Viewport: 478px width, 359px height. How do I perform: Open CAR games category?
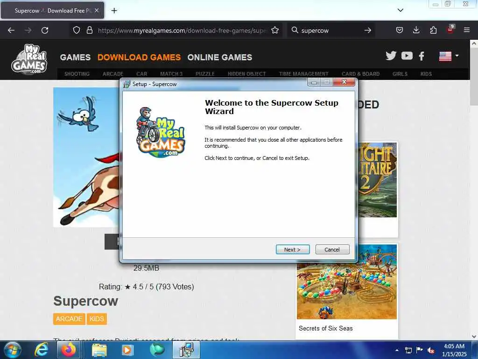tap(142, 74)
